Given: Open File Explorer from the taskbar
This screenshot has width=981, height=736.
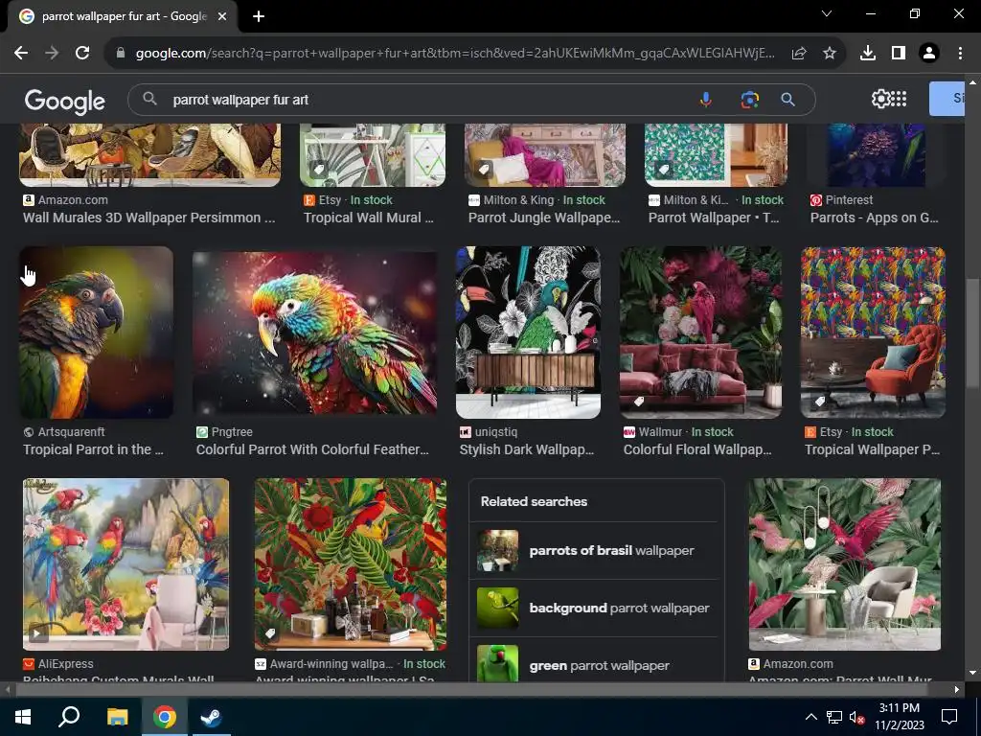Looking at the screenshot, I should tap(117, 717).
